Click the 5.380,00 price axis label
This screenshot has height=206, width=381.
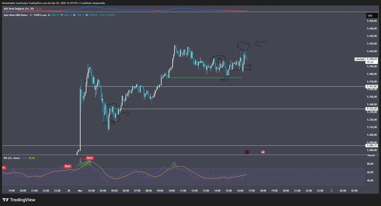click(x=371, y=74)
